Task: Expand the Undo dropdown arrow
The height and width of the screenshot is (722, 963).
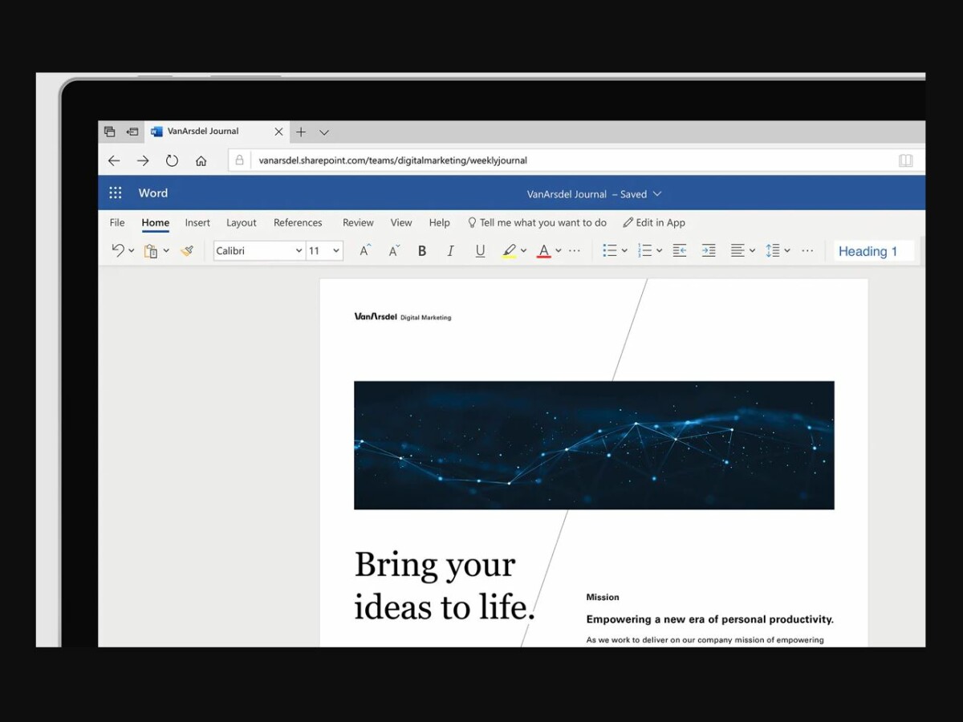Action: (132, 251)
